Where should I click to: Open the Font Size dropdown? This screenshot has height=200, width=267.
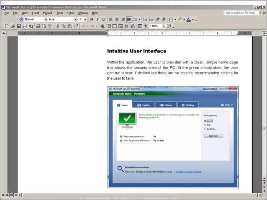tap(85, 20)
